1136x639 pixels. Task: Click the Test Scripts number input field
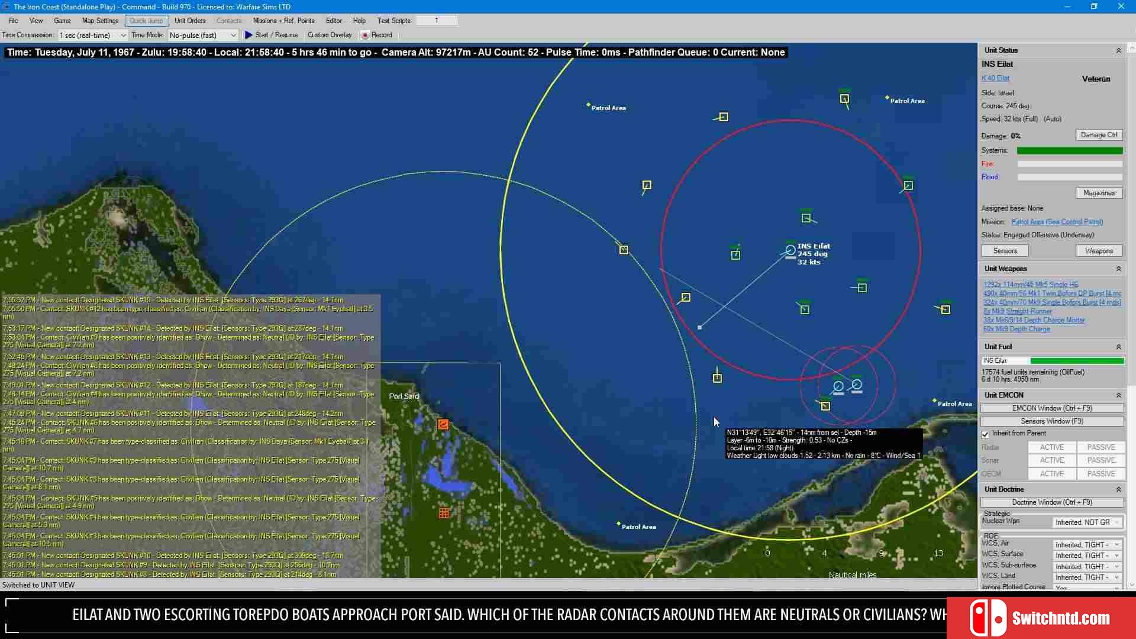coord(437,21)
